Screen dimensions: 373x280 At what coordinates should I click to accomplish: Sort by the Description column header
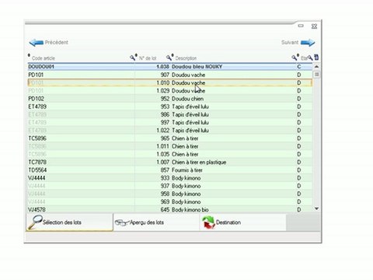click(186, 58)
